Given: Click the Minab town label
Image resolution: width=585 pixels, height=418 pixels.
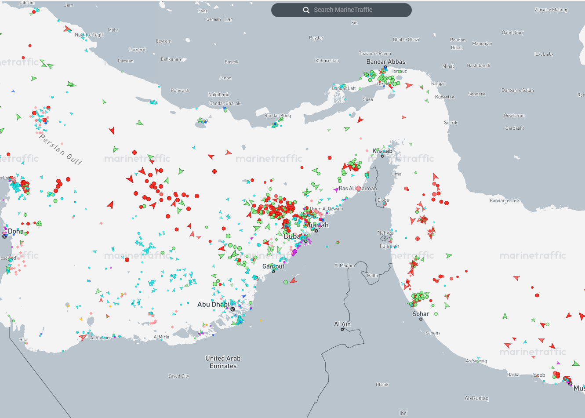Looking at the screenshot, I should pos(448,66).
